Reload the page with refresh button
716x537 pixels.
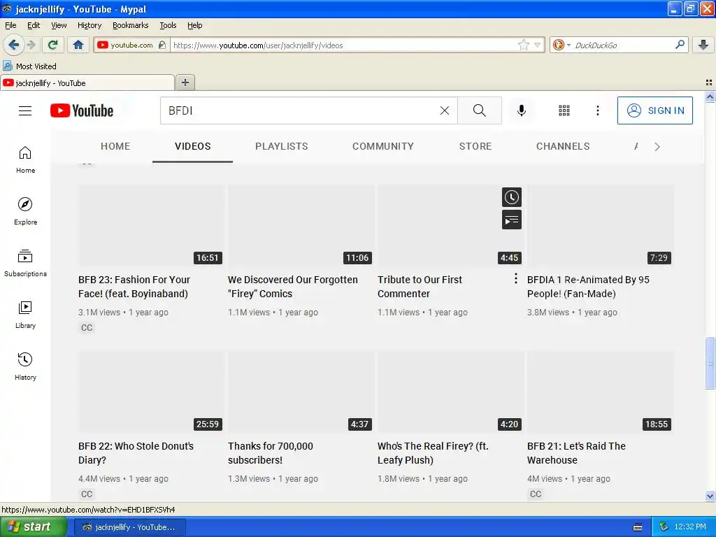point(53,45)
